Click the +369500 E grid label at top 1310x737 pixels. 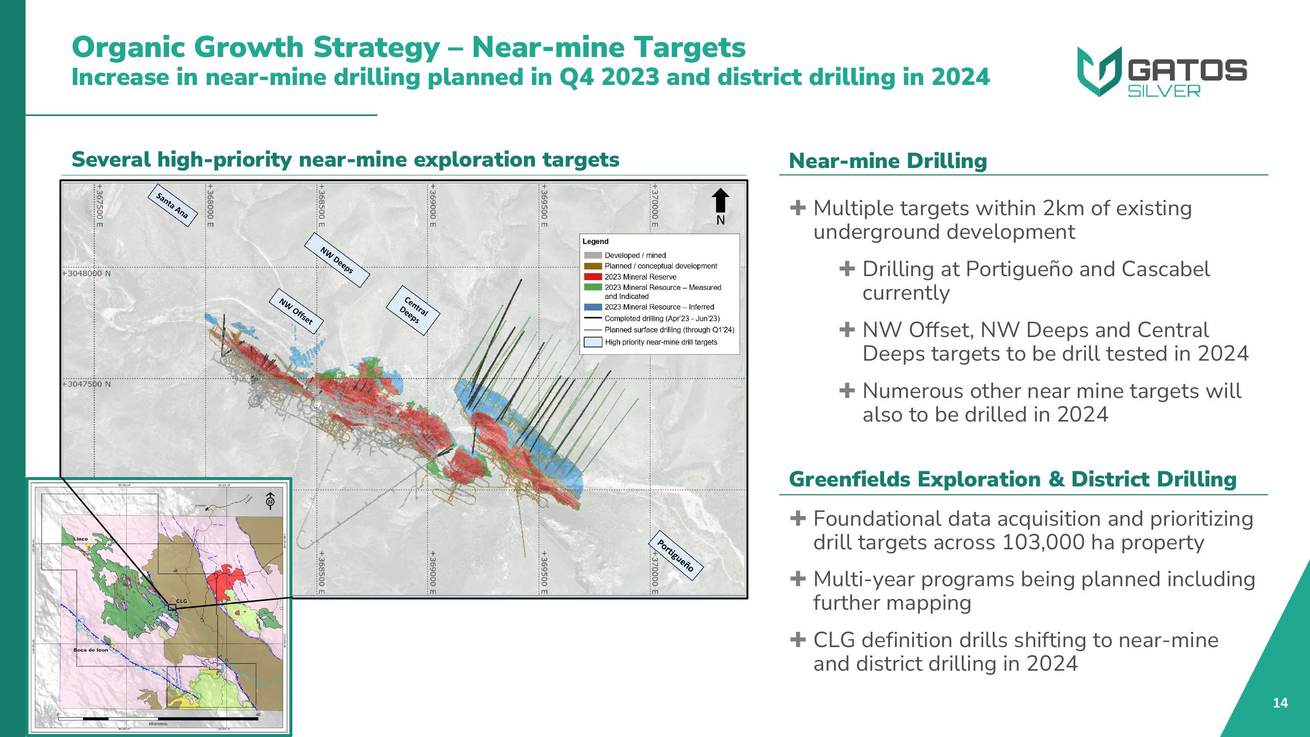click(543, 205)
